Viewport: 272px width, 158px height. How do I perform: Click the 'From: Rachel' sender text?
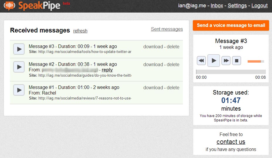[42, 93]
